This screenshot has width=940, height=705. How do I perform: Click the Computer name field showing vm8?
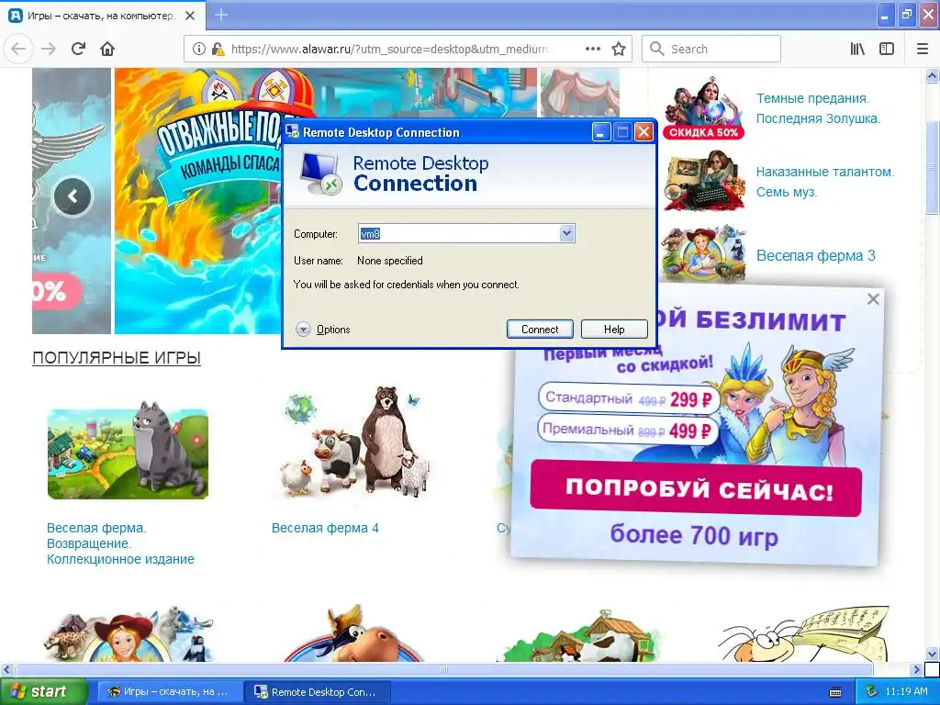[x=459, y=234]
